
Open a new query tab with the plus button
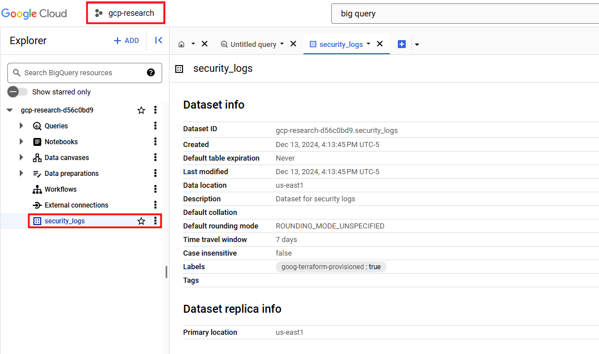pyautogui.click(x=401, y=44)
